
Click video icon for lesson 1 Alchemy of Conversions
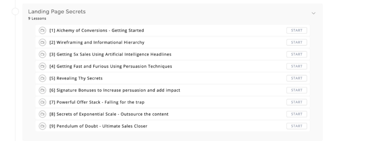[x=42, y=31]
